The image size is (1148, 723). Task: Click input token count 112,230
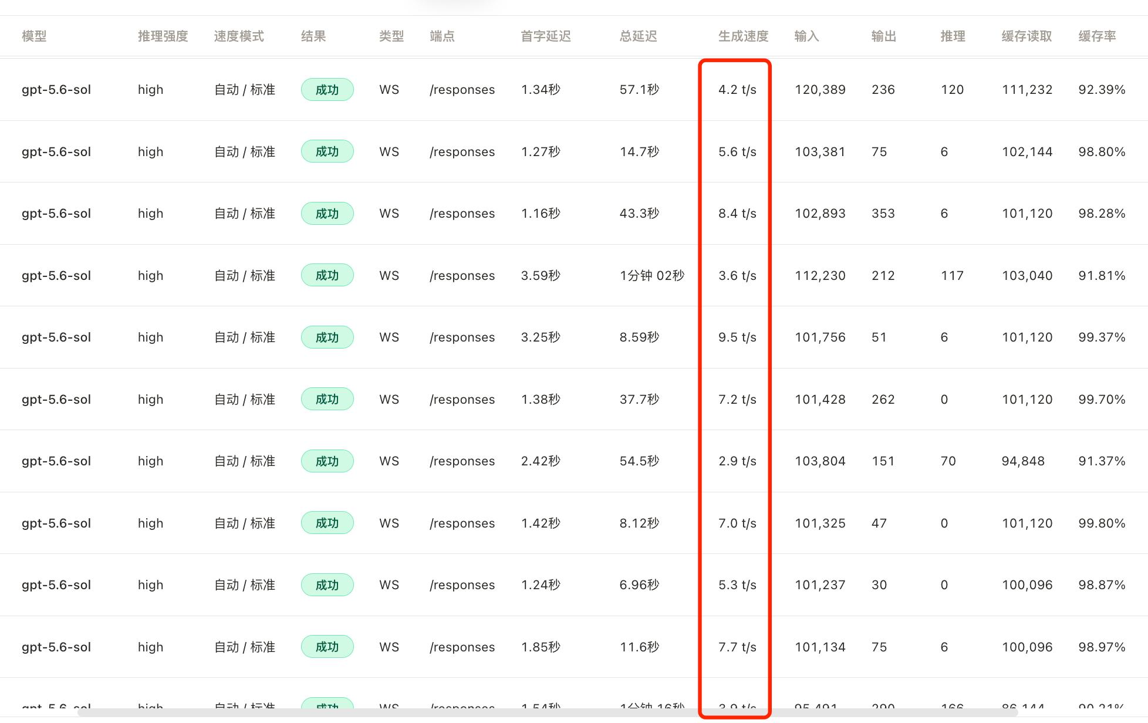[821, 276]
